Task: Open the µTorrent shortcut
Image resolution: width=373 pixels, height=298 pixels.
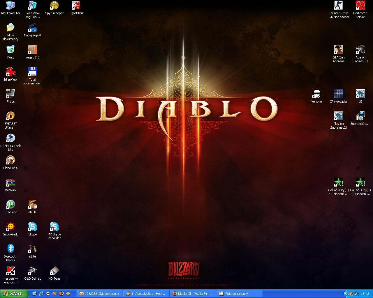Action: pos(10,207)
